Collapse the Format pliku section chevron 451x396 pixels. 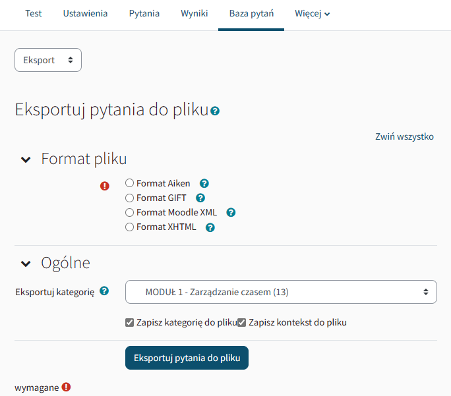(26, 159)
